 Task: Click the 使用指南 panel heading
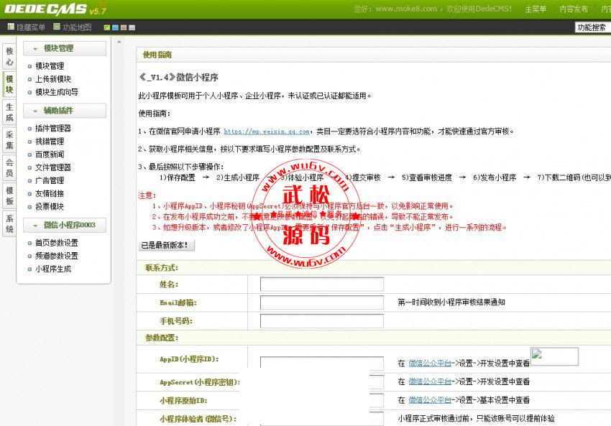point(157,55)
